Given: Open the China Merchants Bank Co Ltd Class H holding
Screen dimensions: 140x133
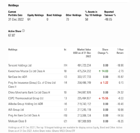Looking at the screenshot, I should pos(29,92).
